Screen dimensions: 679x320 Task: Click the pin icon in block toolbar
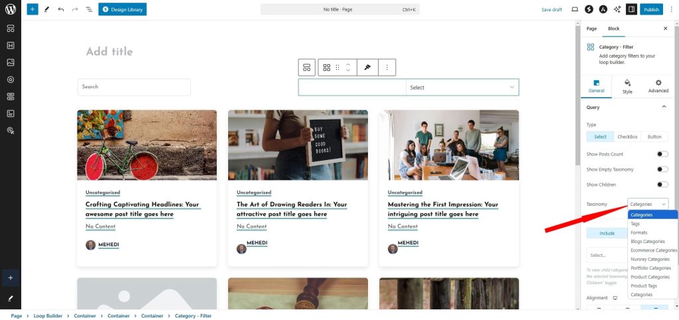click(x=367, y=68)
